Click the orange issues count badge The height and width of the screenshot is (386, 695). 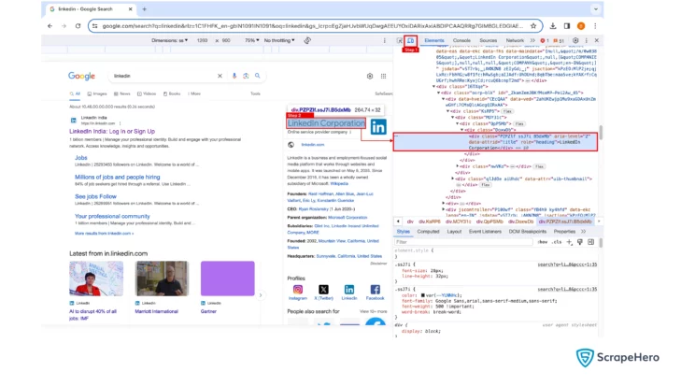click(x=559, y=40)
